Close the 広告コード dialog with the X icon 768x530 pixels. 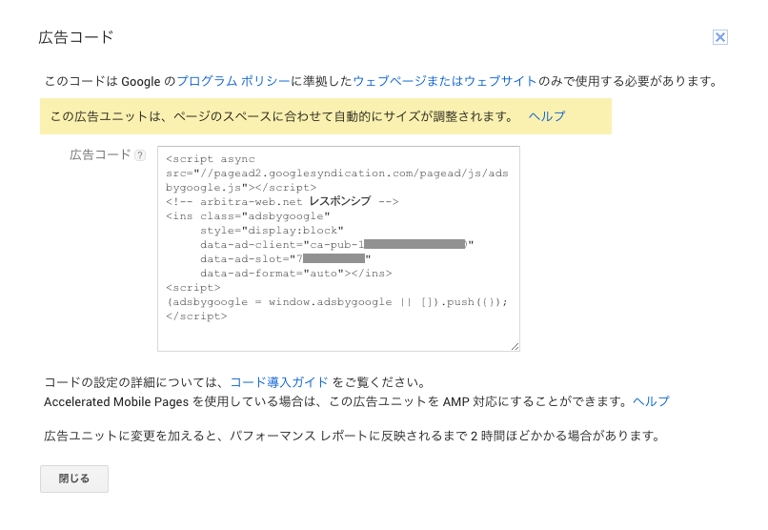click(720, 37)
